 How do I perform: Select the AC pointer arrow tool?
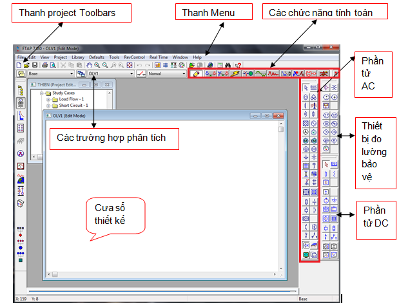[x=306, y=88]
